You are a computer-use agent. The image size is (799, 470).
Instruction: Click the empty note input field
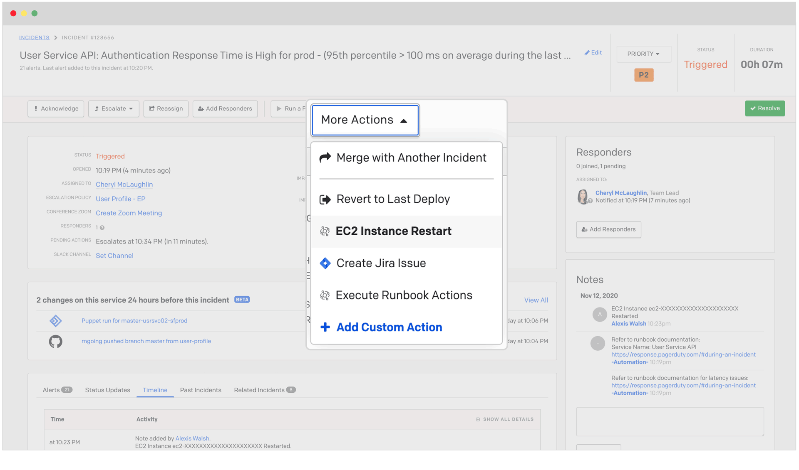pyautogui.click(x=670, y=421)
